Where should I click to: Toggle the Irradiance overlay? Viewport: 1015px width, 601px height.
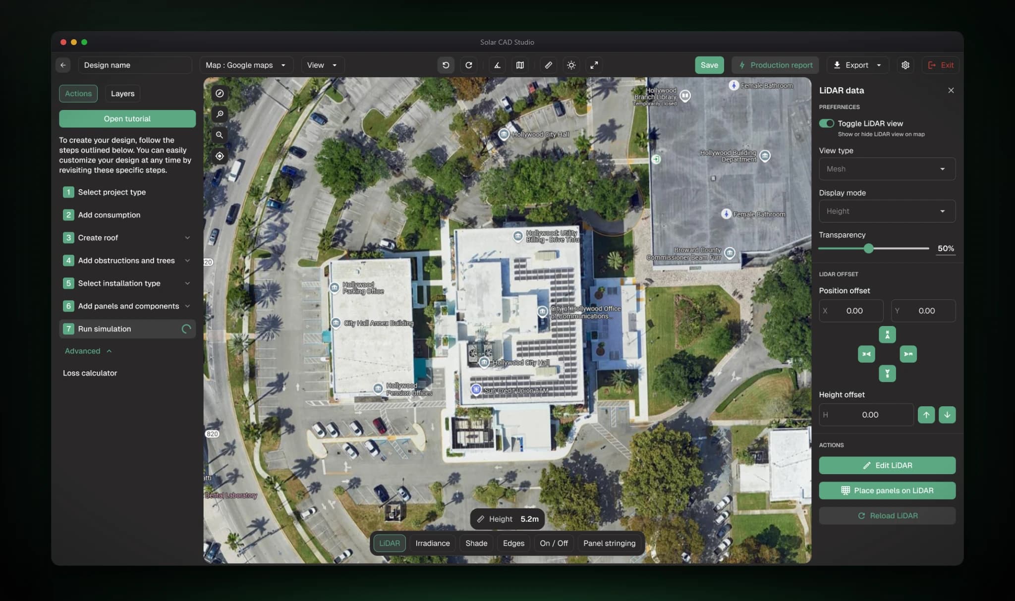(433, 544)
